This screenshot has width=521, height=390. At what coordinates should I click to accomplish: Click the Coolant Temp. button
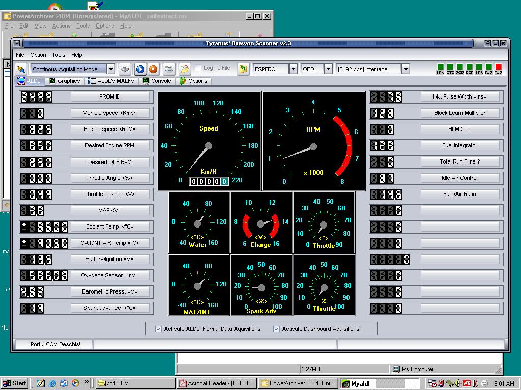point(110,226)
